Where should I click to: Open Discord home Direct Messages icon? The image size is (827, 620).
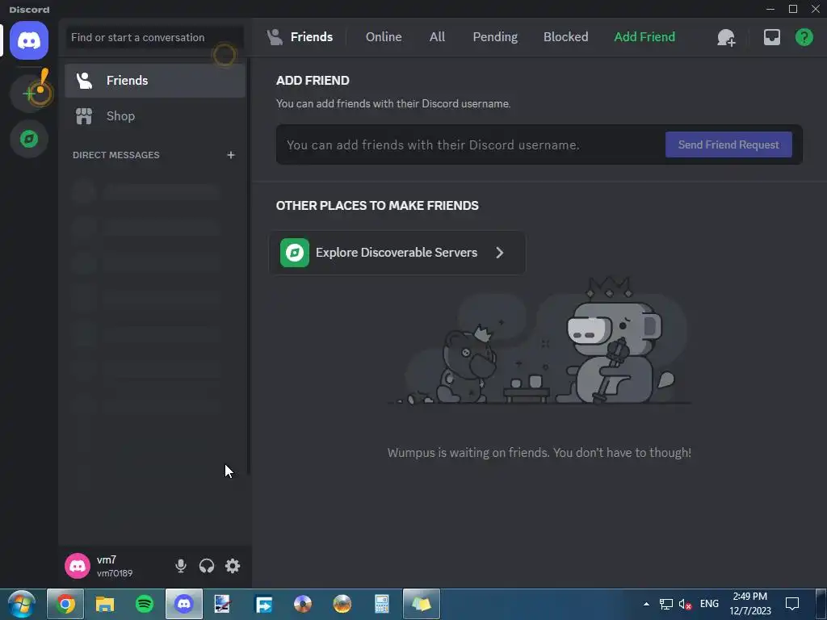tap(29, 40)
